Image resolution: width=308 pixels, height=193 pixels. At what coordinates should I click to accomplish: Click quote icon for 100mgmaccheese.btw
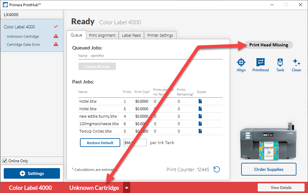coord(200,124)
